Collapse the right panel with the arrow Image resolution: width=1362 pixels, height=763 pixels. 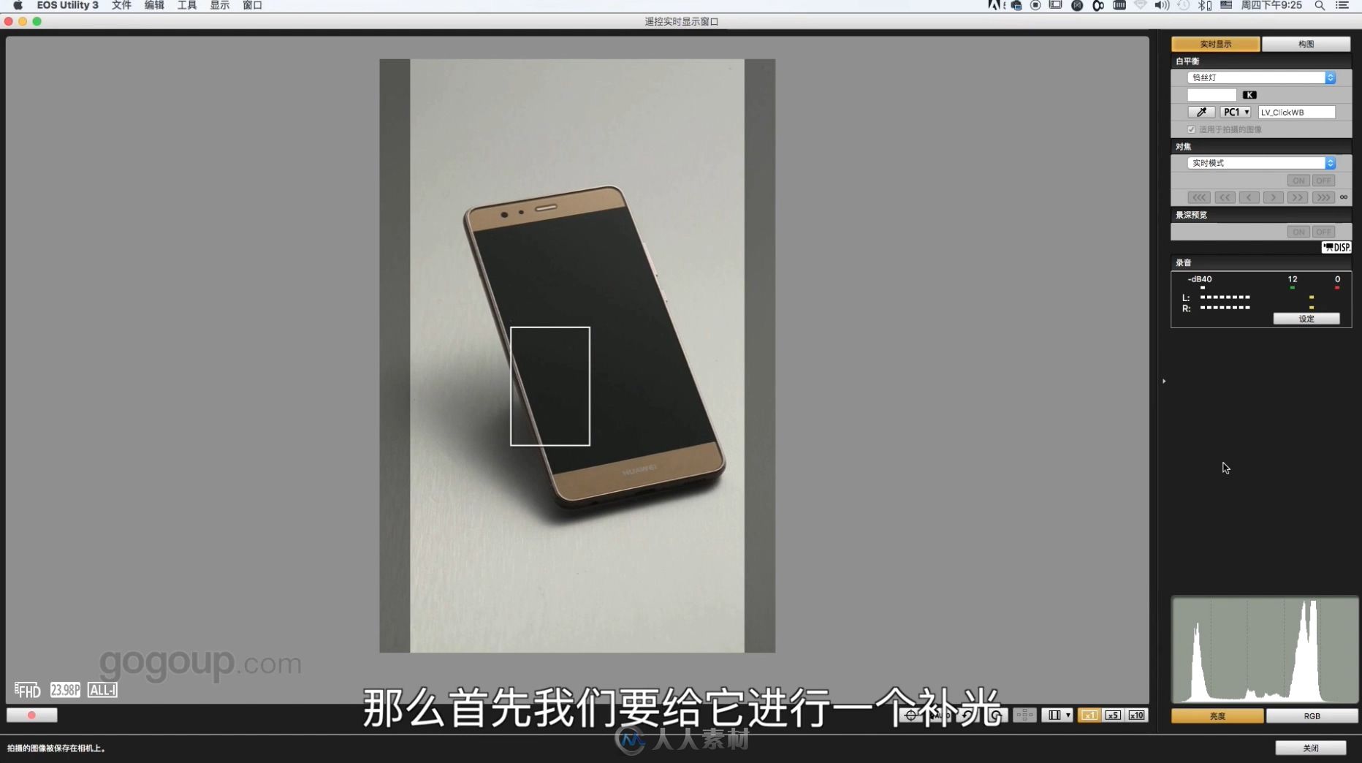1164,381
